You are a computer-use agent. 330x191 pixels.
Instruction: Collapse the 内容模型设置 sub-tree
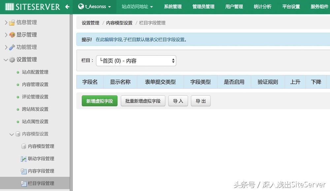pyautogui.click(x=12, y=134)
